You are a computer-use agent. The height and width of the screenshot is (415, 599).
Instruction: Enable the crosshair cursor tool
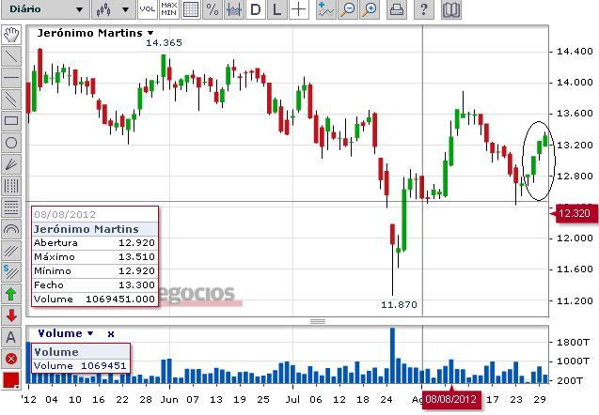(x=299, y=9)
